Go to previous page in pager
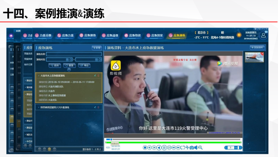The height and width of the screenshot is (157, 278). click(x=45, y=149)
